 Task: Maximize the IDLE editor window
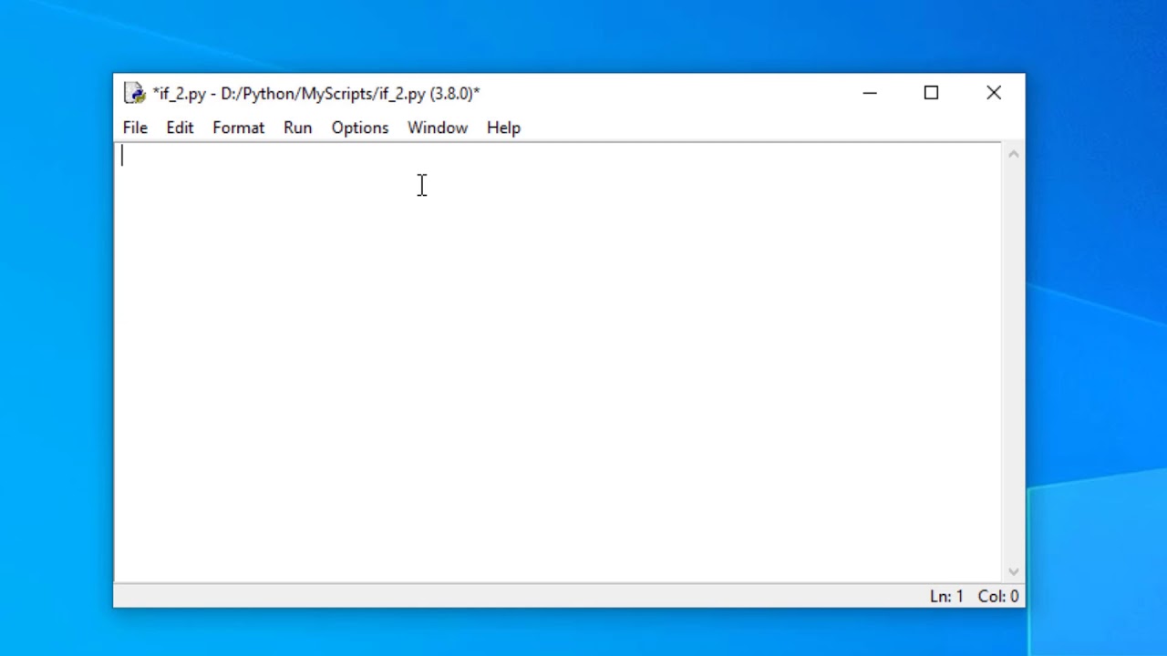[x=931, y=93]
